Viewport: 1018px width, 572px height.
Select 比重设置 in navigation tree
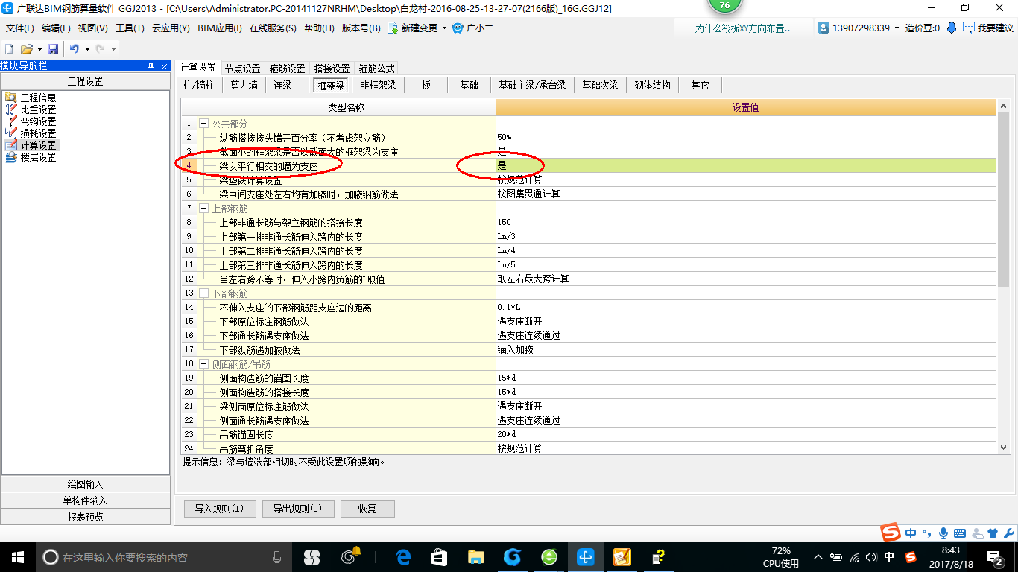pyautogui.click(x=38, y=109)
